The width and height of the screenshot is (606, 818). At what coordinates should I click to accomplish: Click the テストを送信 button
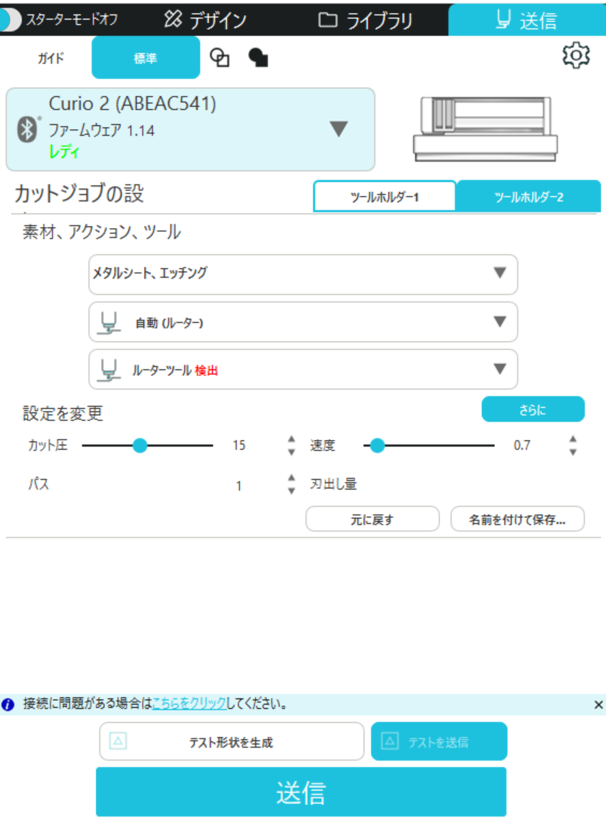(x=438, y=742)
